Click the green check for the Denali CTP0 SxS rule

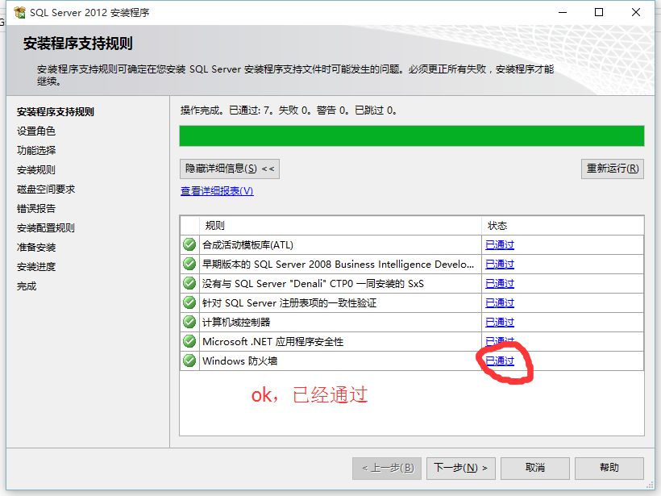tap(188, 283)
